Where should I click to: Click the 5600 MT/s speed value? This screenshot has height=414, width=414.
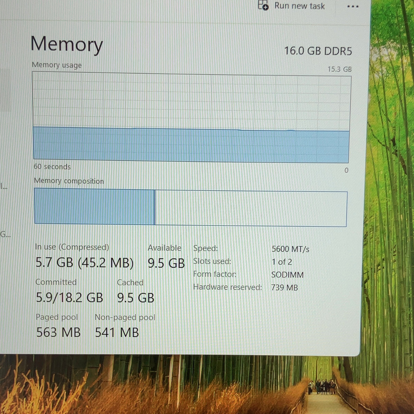(290, 249)
